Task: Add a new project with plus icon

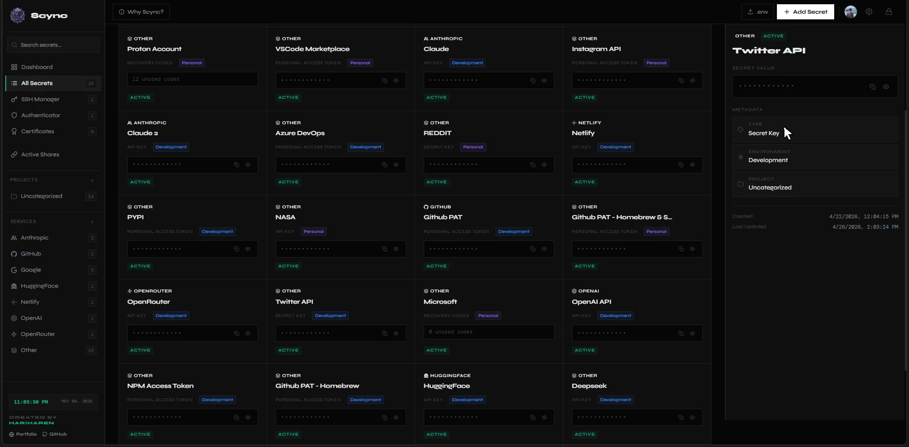Action: point(92,180)
